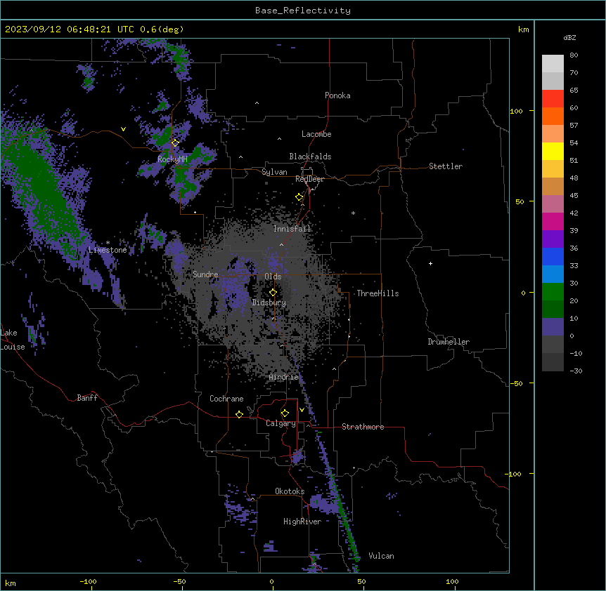Click the white asterisk marker east of Innisfail
Screen dimensions: 606x591
pyautogui.click(x=353, y=213)
